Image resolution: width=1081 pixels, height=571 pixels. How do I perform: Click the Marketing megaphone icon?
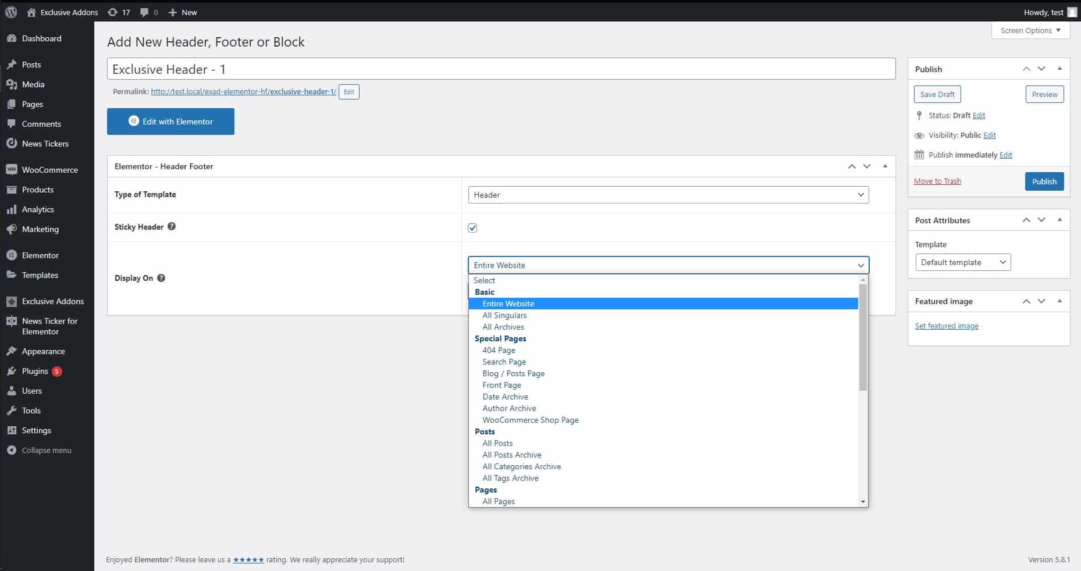pos(12,229)
